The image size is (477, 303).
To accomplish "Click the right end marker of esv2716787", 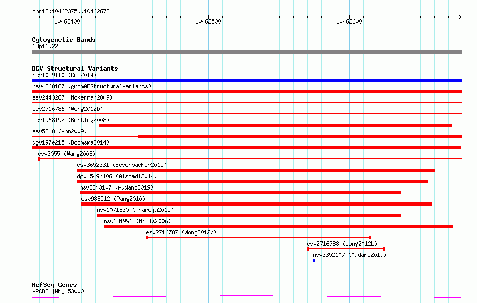I will (370, 238).
